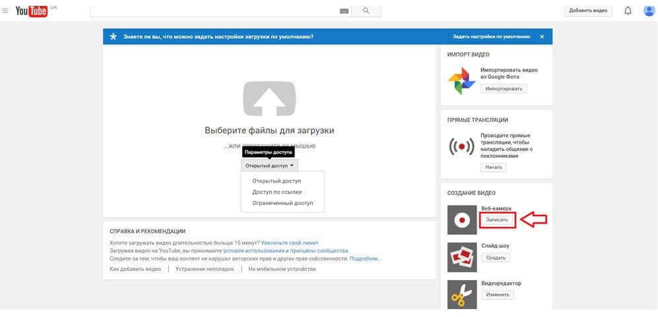
Task: Click the video editor scissors icon
Action: 460,294
